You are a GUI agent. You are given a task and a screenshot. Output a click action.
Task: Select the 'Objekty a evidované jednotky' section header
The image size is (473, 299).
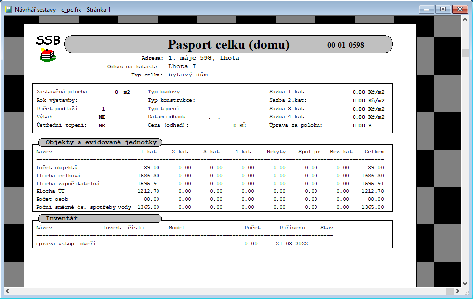click(101, 142)
